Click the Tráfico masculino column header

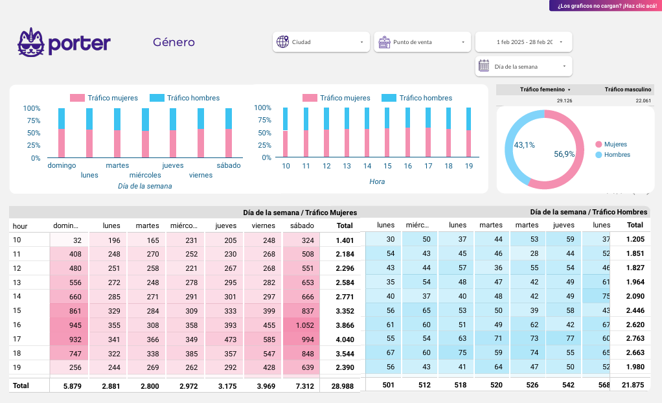pos(628,89)
